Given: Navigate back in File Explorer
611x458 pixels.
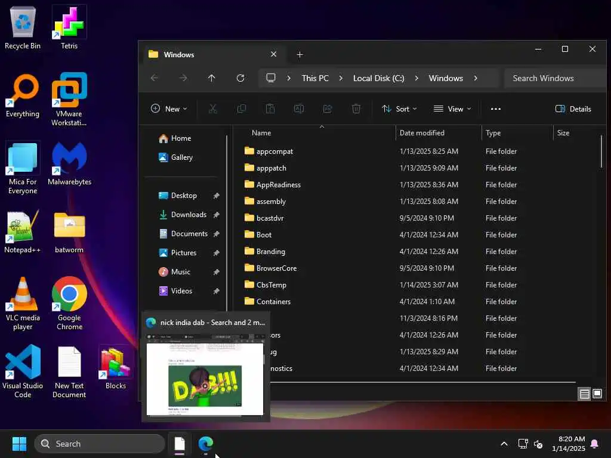Looking at the screenshot, I should point(155,78).
